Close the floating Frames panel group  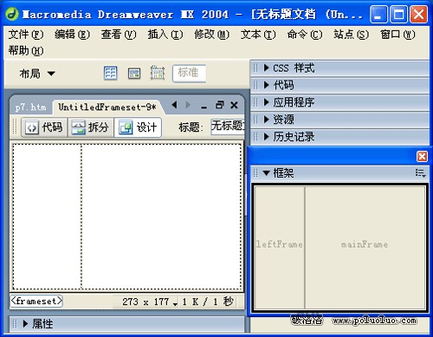coord(422,157)
